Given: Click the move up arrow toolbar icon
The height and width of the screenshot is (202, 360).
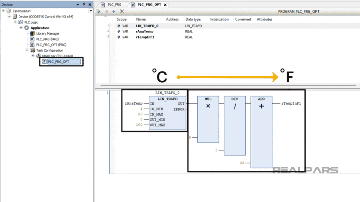Looking at the screenshot, I should (x=107, y=11).
